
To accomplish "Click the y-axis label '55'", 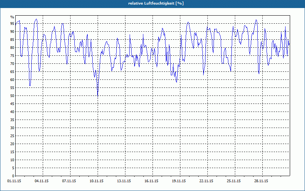I will click(x=12, y=88).
